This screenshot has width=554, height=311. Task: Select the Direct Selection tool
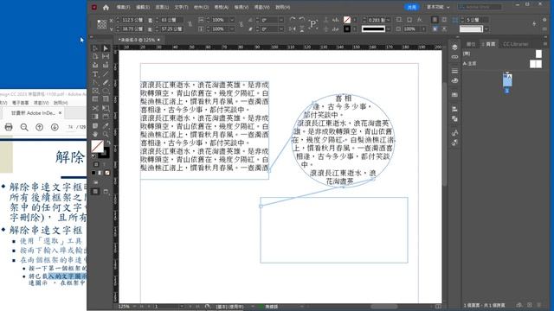click(106, 48)
